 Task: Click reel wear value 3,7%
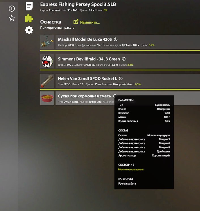click(x=152, y=45)
